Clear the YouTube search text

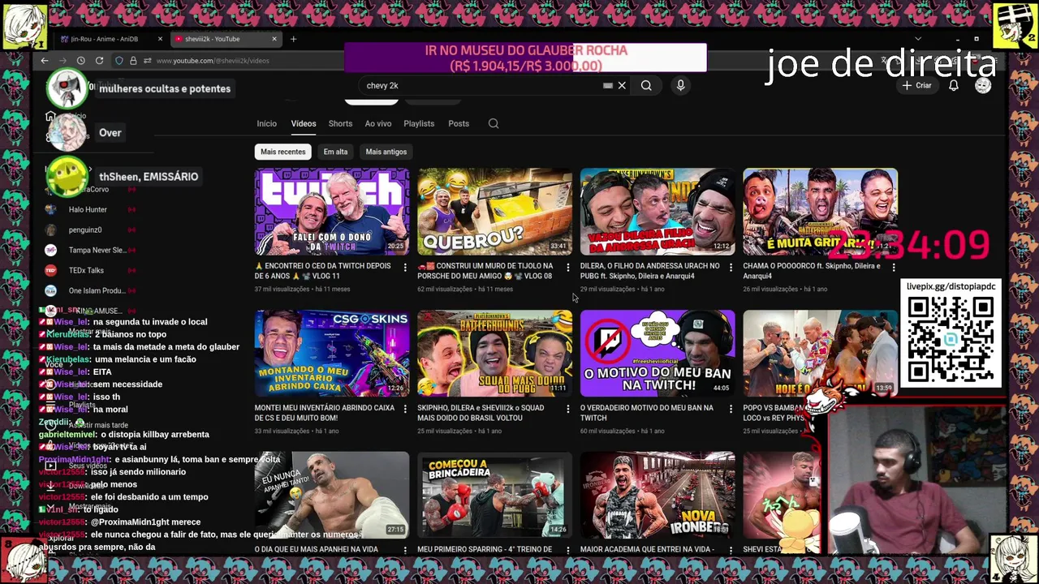tap(622, 85)
